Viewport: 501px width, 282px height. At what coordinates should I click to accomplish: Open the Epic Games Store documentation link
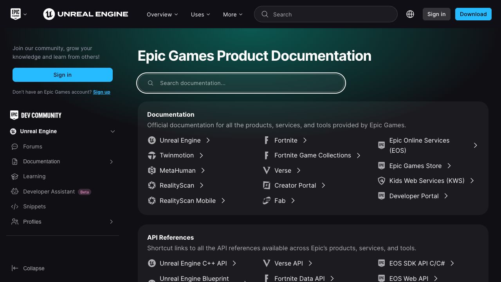click(415, 166)
